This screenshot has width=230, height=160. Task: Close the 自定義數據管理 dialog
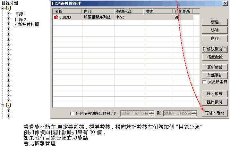[226, 4]
